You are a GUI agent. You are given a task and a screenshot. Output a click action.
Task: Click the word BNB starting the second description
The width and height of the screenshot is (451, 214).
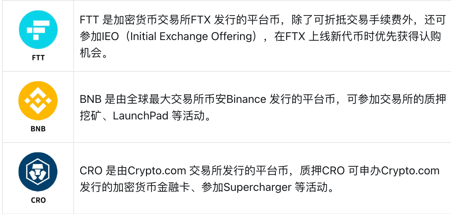pos(91,99)
